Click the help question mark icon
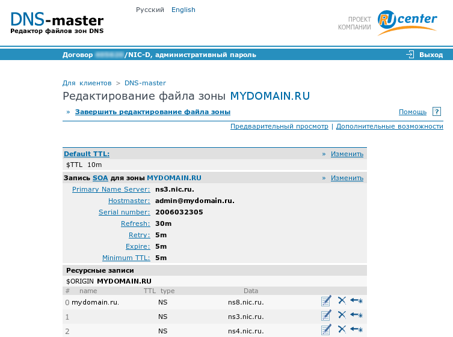 pyautogui.click(x=437, y=112)
